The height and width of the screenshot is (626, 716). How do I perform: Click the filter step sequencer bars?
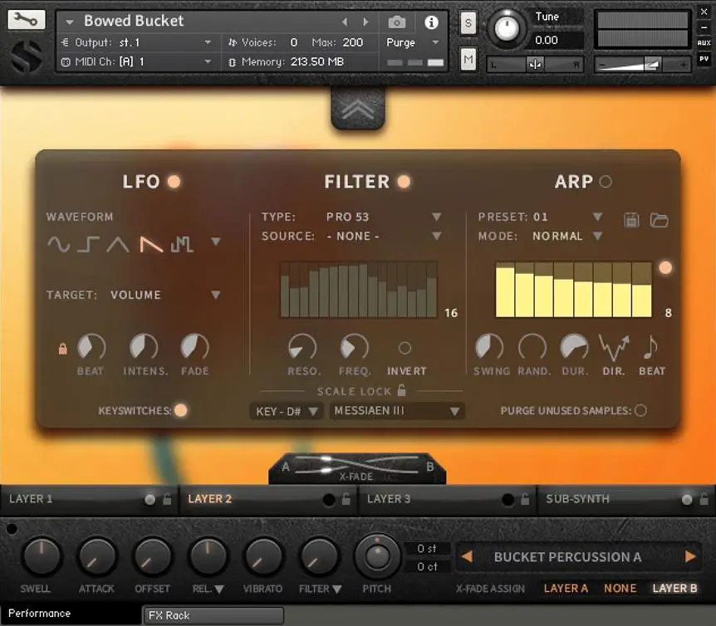click(359, 290)
